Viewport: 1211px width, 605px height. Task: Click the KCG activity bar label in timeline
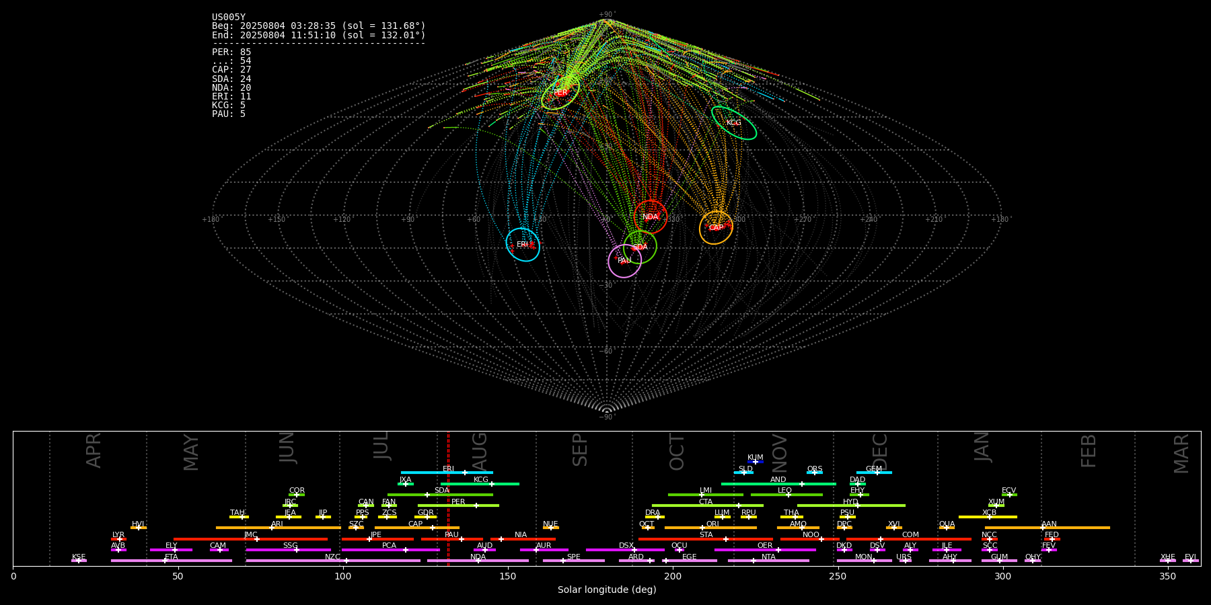click(481, 479)
